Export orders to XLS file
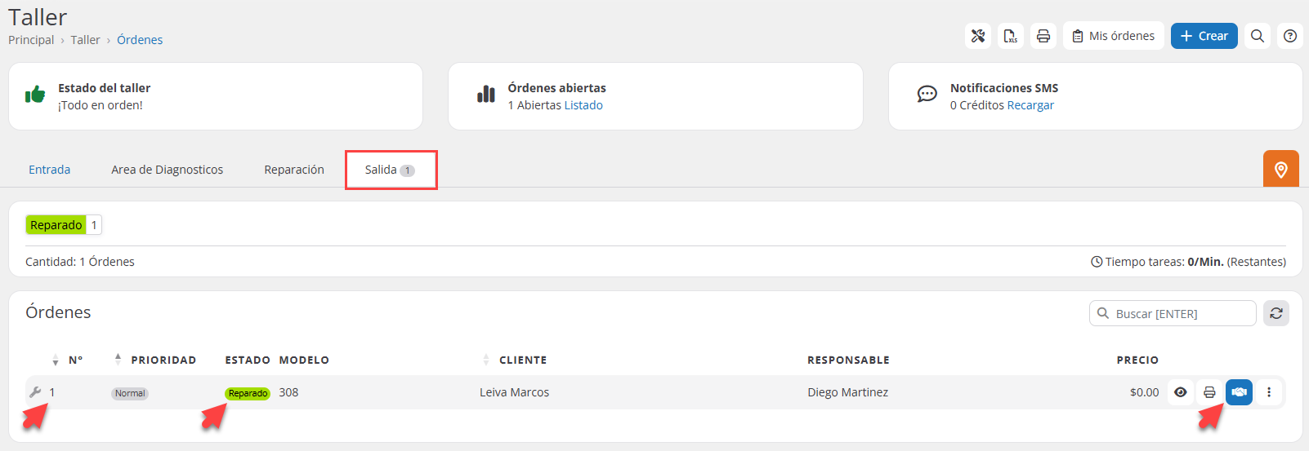 coord(1011,36)
